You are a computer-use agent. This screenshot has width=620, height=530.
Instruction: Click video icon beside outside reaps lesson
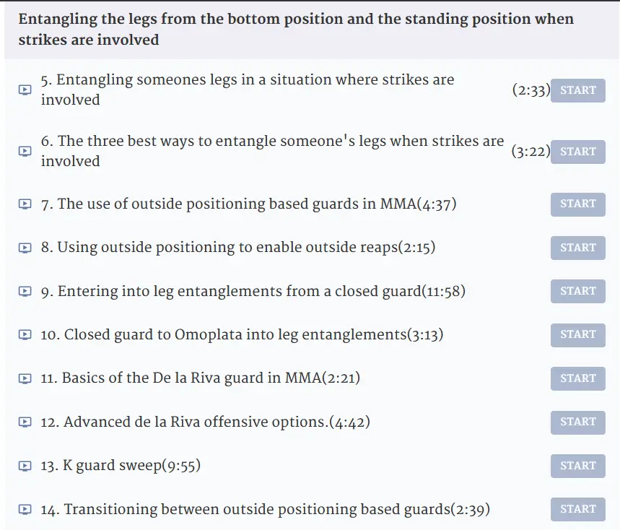click(x=25, y=248)
